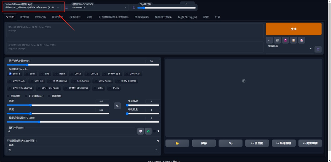Swap width and height with the arrows icon
Viewport: 331px width, 162px height.
coord(117,106)
